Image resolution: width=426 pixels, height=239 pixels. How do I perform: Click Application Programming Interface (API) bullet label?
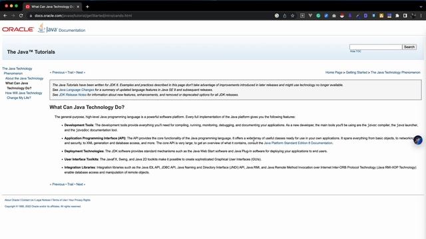tap(95, 138)
